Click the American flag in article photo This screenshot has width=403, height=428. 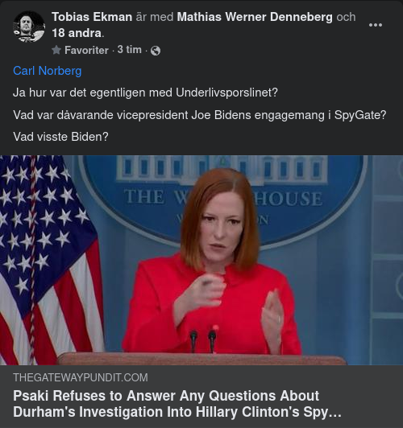coord(49,260)
